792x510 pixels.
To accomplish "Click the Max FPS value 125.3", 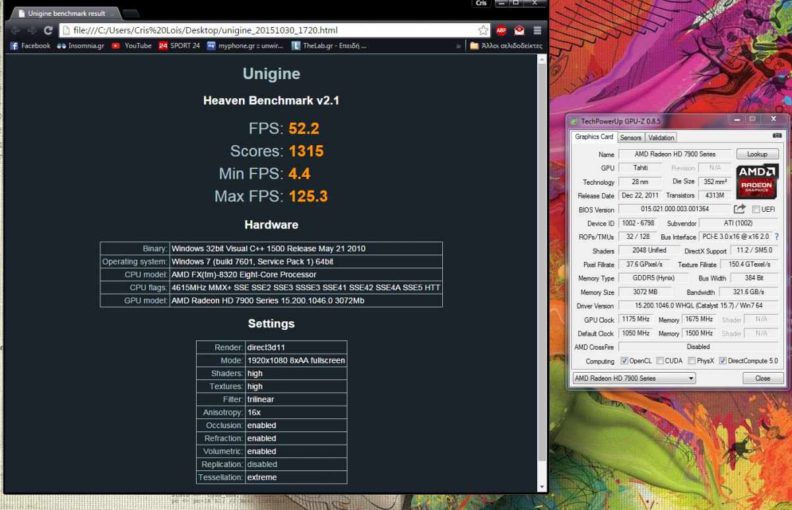I will tap(308, 196).
